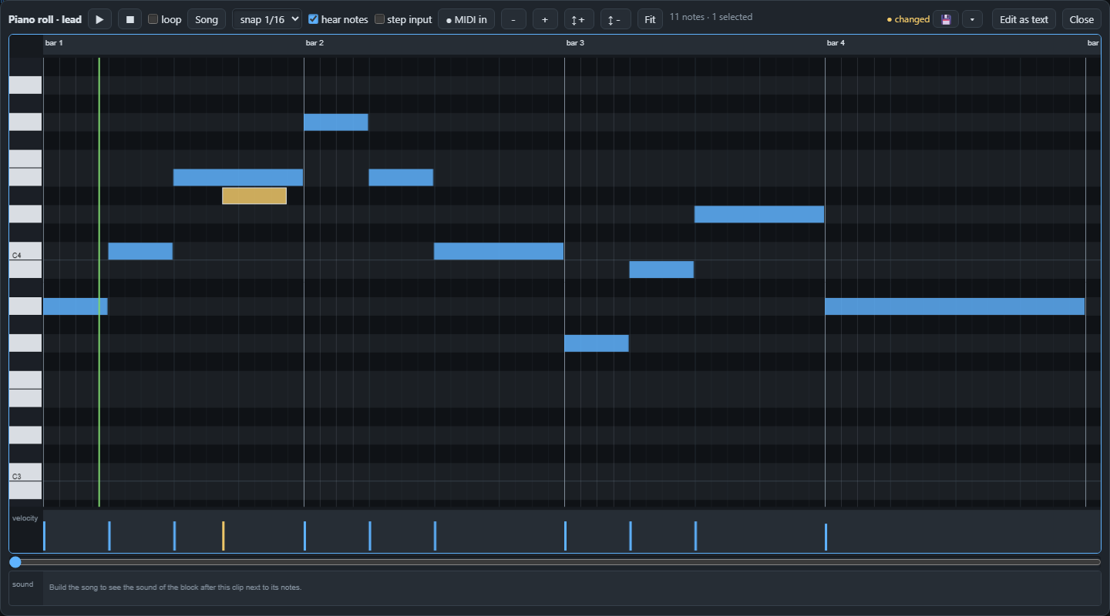Save the clip using the floppy disk icon

(946, 19)
